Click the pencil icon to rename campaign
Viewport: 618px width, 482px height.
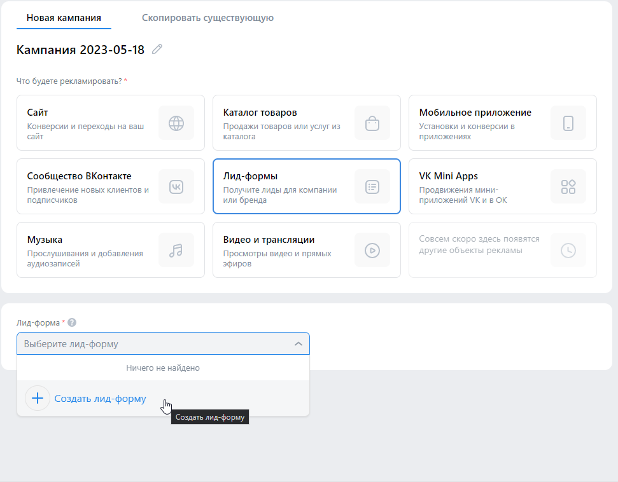pyautogui.click(x=157, y=49)
